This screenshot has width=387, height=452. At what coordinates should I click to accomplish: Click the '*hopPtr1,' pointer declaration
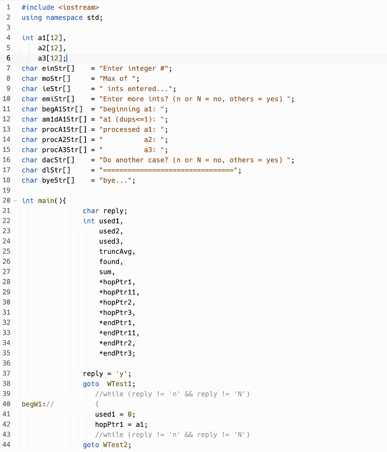(x=117, y=282)
